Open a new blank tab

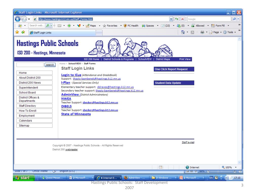(99, 33)
